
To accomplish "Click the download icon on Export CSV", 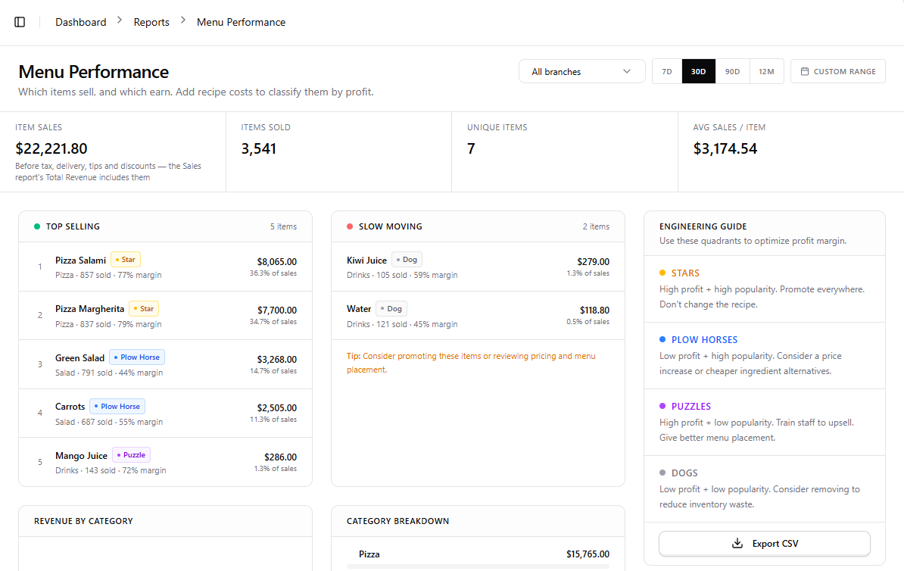I will pyautogui.click(x=737, y=543).
